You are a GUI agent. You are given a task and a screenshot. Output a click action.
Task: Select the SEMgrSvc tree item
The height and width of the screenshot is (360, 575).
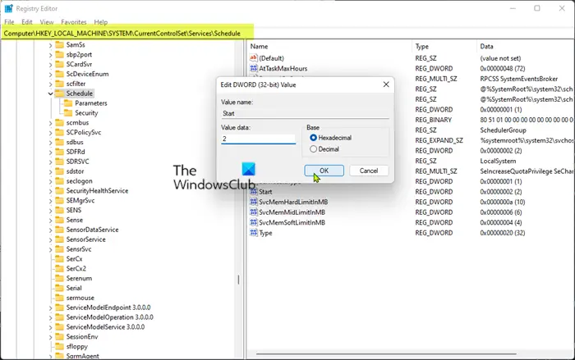[x=80, y=200]
